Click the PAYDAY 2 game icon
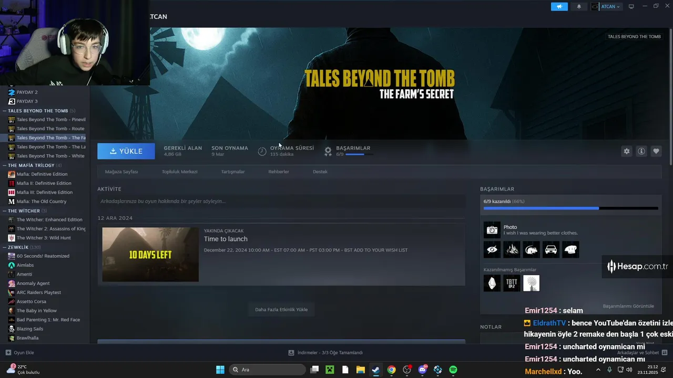Viewport: 673px width, 378px height. [x=12, y=92]
